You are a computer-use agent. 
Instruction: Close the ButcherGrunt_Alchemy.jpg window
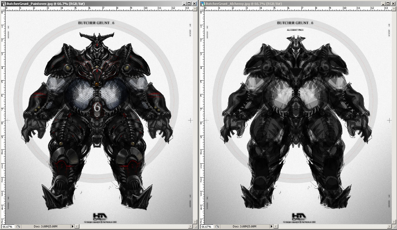point(393,3)
